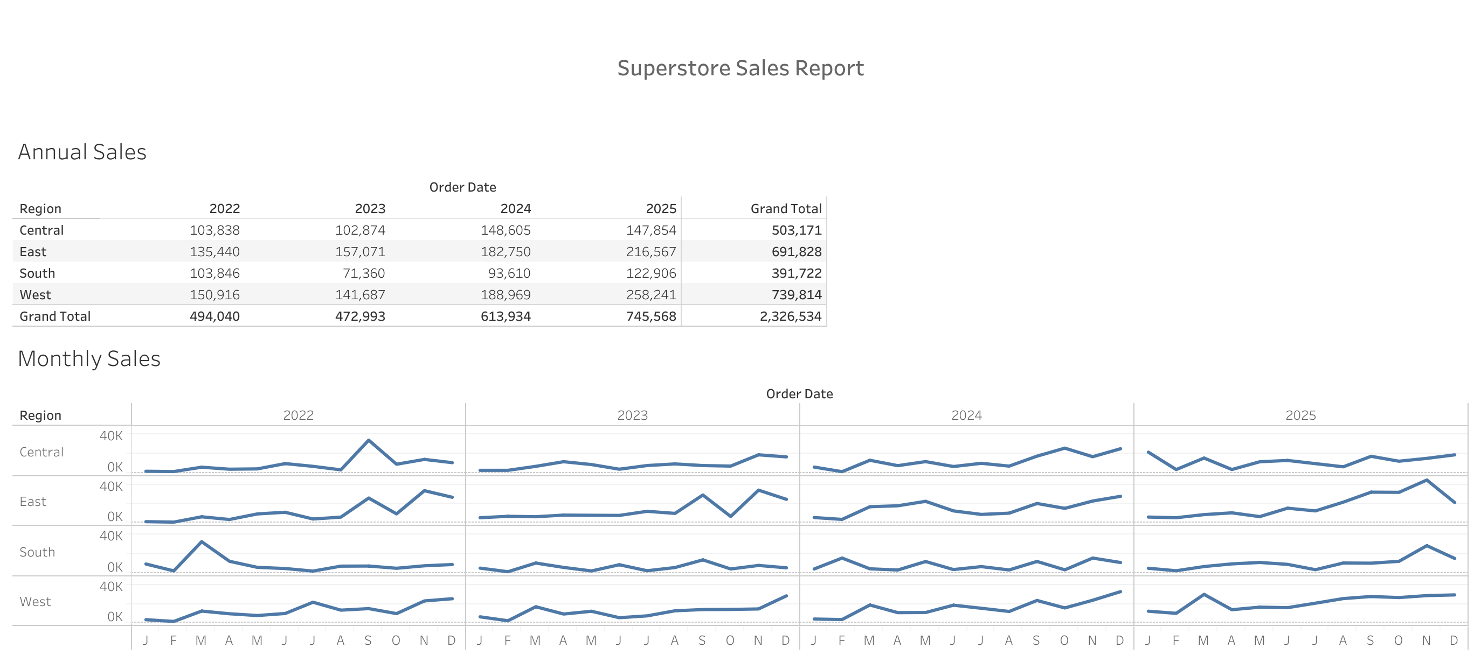Select the Annual Sales heading
This screenshot has width=1481, height=662.
pos(82,152)
